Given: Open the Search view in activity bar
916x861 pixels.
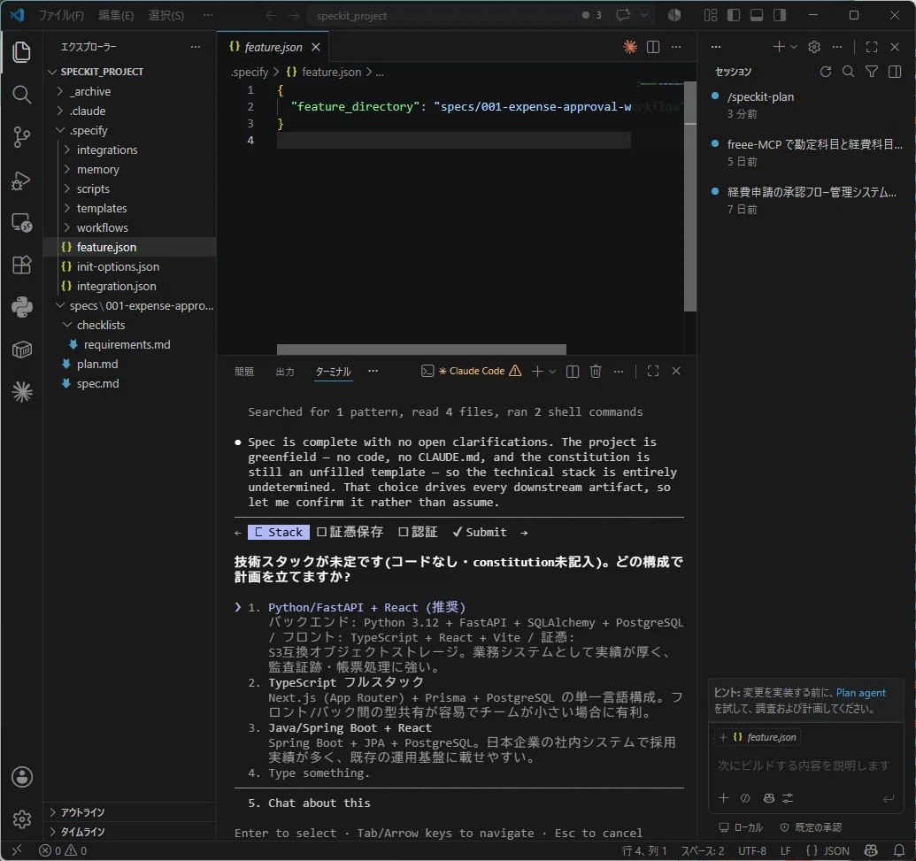Looking at the screenshot, I should coord(21,95).
